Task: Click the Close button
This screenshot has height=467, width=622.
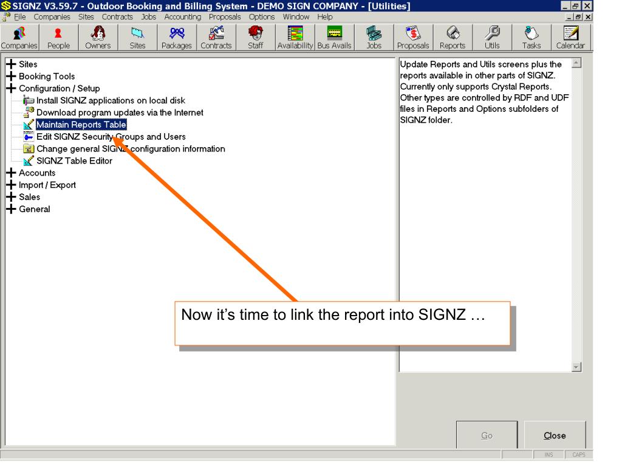Action: (x=555, y=435)
